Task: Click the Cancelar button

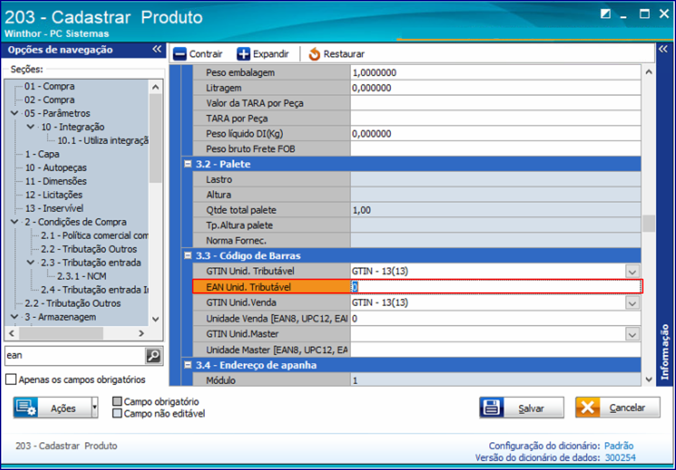Action: [x=618, y=407]
